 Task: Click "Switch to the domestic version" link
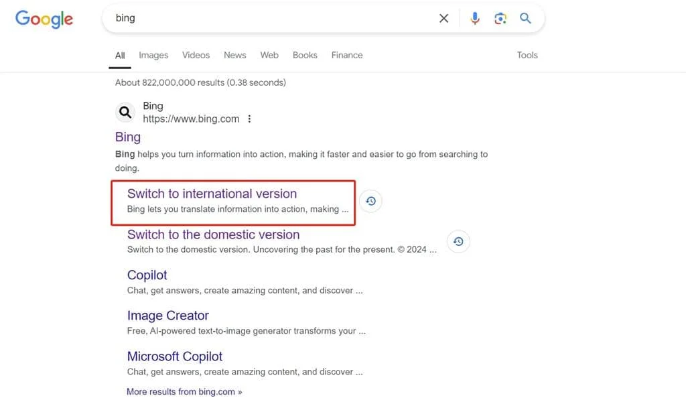coord(214,235)
